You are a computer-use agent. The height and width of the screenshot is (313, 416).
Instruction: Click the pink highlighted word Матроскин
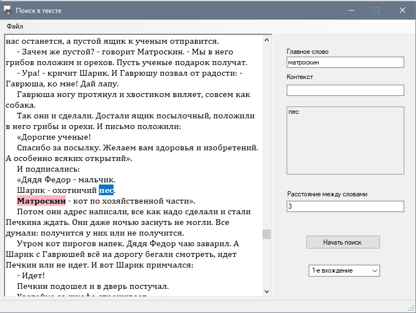(41, 201)
